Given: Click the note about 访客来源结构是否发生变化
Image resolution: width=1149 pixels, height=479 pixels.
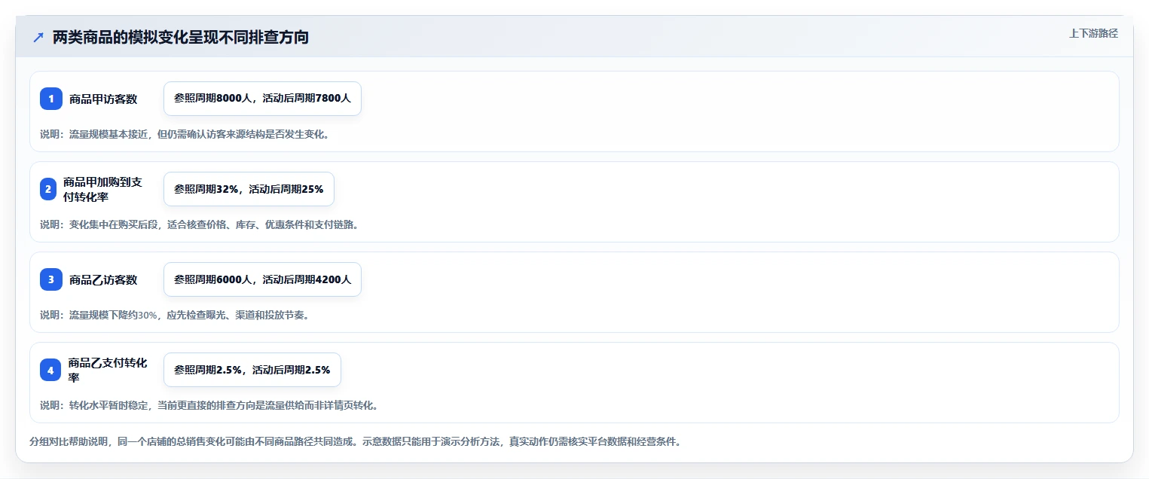Looking at the screenshot, I should click(185, 134).
